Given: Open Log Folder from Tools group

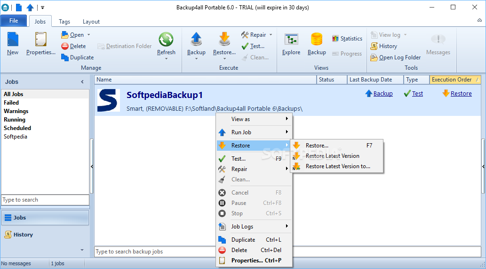Looking at the screenshot, I should [x=396, y=57].
